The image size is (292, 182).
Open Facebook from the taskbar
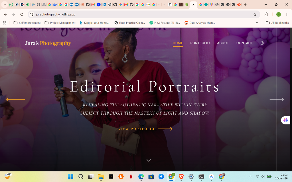pyautogui.click(x=161, y=177)
